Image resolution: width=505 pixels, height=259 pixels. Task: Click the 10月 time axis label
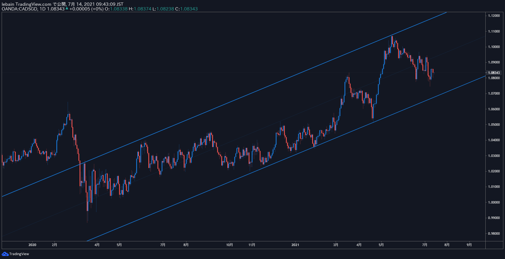(230, 245)
